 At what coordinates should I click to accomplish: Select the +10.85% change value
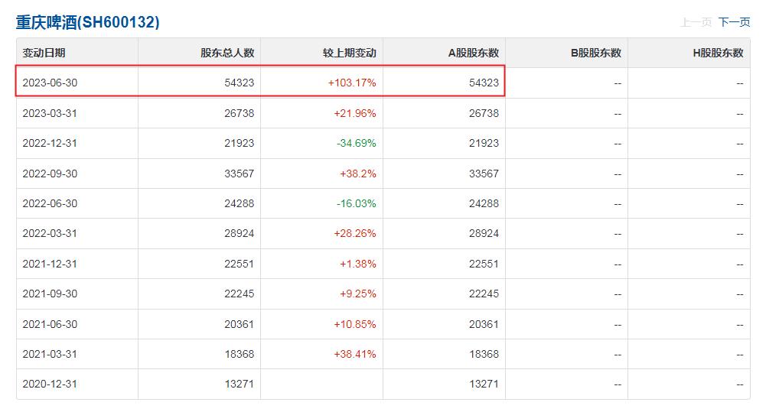[354, 324]
